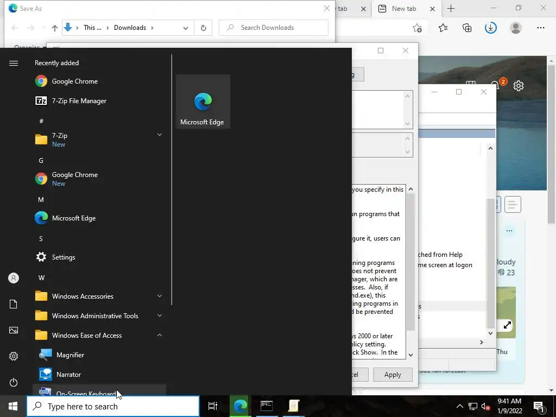
Task: Switch to Command Prompt on the taskbar
Action: click(267, 406)
